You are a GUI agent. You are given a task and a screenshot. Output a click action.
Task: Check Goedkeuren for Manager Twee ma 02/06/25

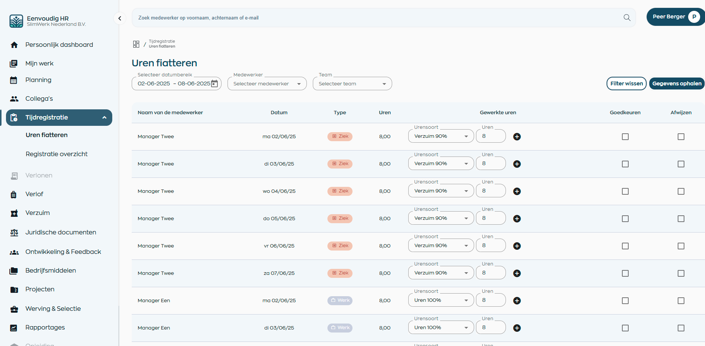pyautogui.click(x=625, y=137)
